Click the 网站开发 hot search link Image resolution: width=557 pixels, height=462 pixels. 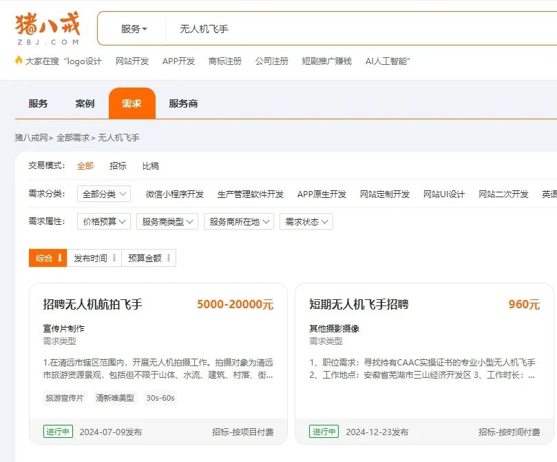[134, 61]
